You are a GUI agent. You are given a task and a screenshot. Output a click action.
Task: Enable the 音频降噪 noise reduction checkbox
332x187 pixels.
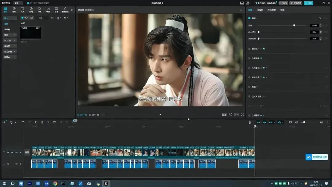pos(249,58)
